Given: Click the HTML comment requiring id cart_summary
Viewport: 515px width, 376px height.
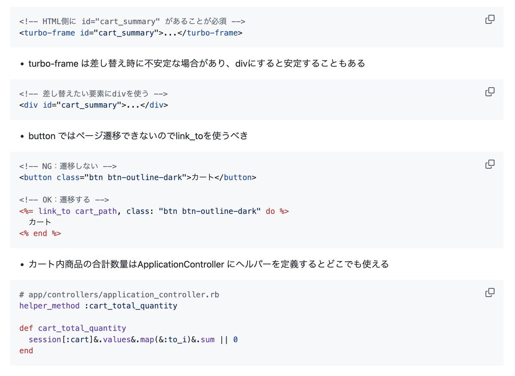Looking at the screenshot, I should (132, 21).
